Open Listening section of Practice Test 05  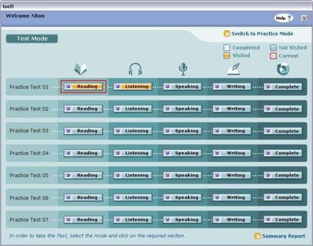click(133, 175)
